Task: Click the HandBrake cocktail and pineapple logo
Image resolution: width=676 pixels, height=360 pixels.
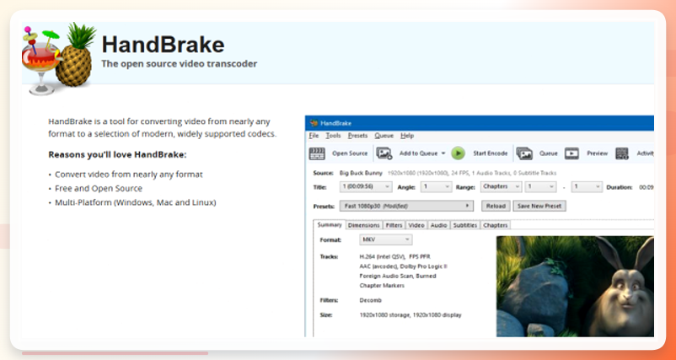Action: pyautogui.click(x=59, y=58)
